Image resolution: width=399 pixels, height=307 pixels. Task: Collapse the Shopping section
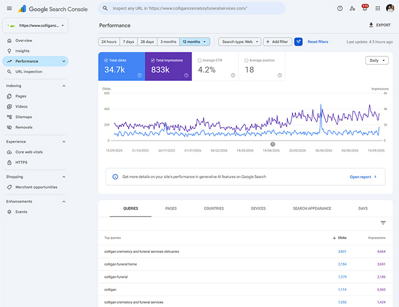(x=64, y=177)
